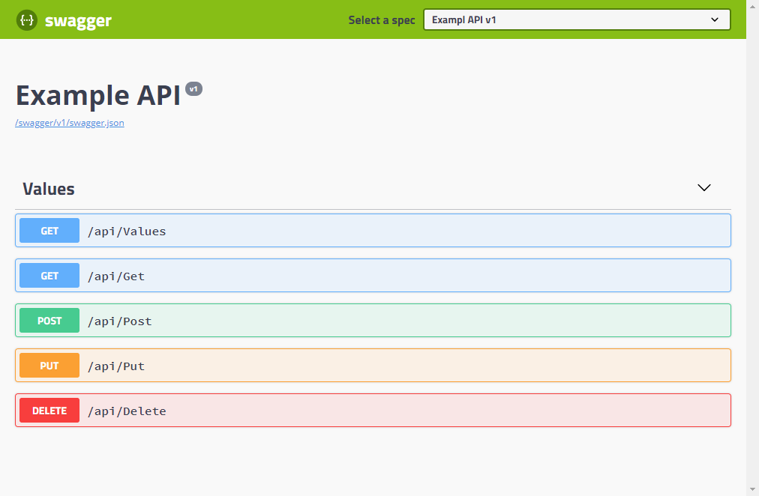Click the Select a spec label
The height and width of the screenshot is (496, 759).
click(x=382, y=20)
